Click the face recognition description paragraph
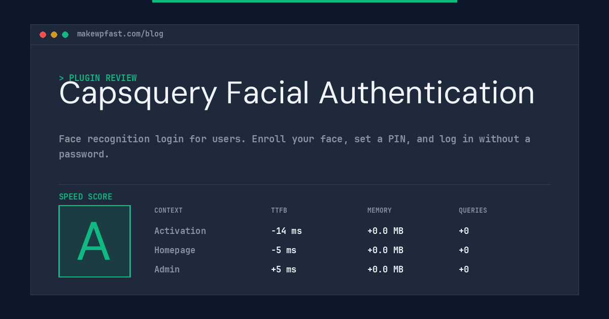 pyautogui.click(x=295, y=146)
